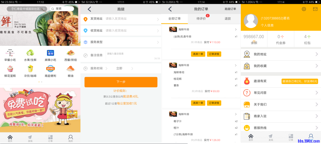The width and height of the screenshot is (321, 144).
Task: Open messages envelope icon on profile screen
Action: click(315, 9)
